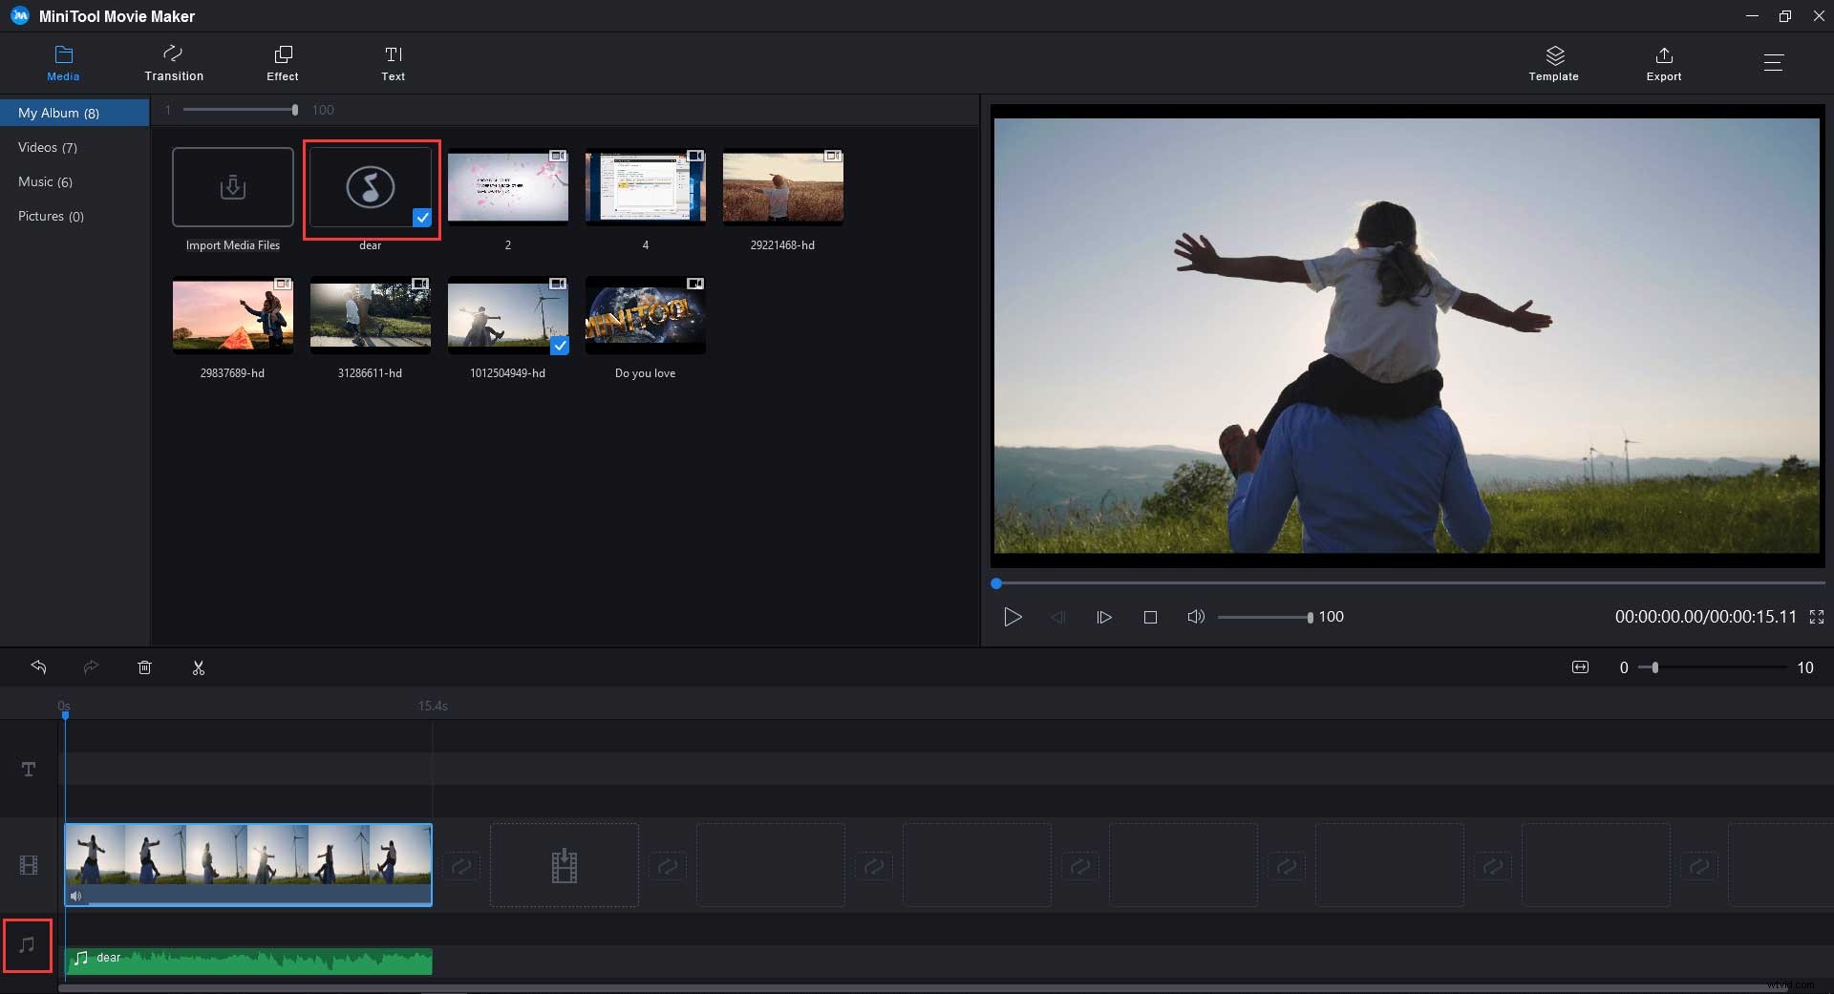This screenshot has width=1834, height=994.
Task: Click the Undo icon above the timeline
Action: click(x=39, y=666)
